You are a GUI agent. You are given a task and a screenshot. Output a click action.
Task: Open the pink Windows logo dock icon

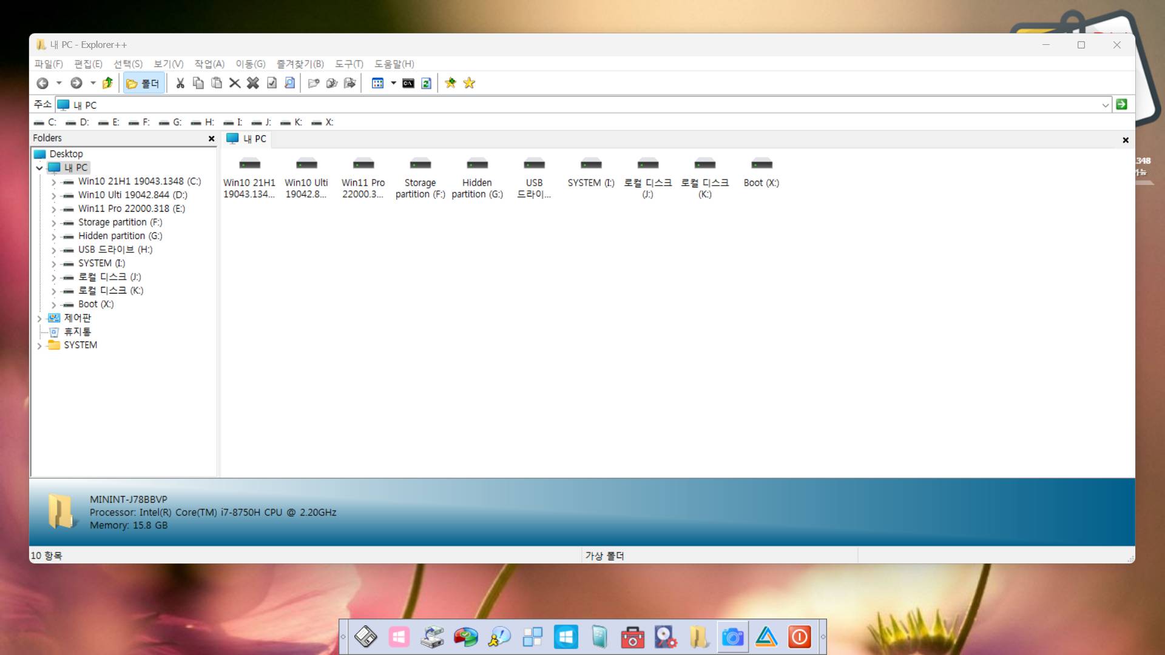(x=399, y=637)
